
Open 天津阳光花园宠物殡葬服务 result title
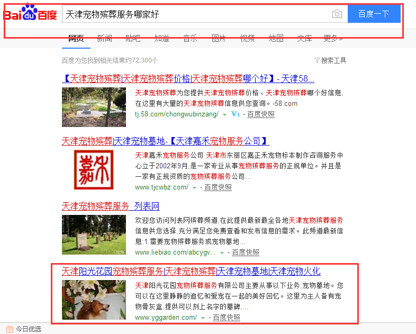[x=191, y=271]
